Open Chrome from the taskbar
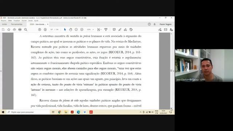This screenshot has width=233, height=131. tap(60, 112)
